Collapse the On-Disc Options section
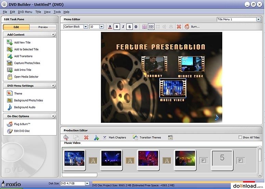The width and height of the screenshot is (265, 189). click(x=53, y=116)
